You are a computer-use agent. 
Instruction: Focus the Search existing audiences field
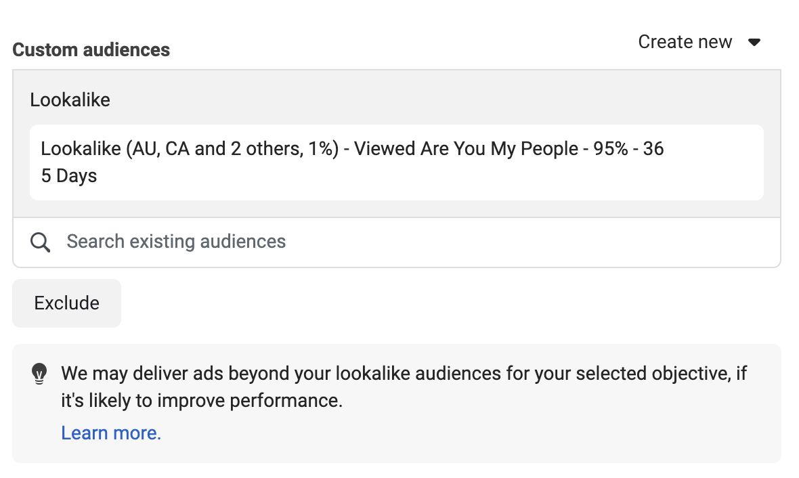click(397, 242)
